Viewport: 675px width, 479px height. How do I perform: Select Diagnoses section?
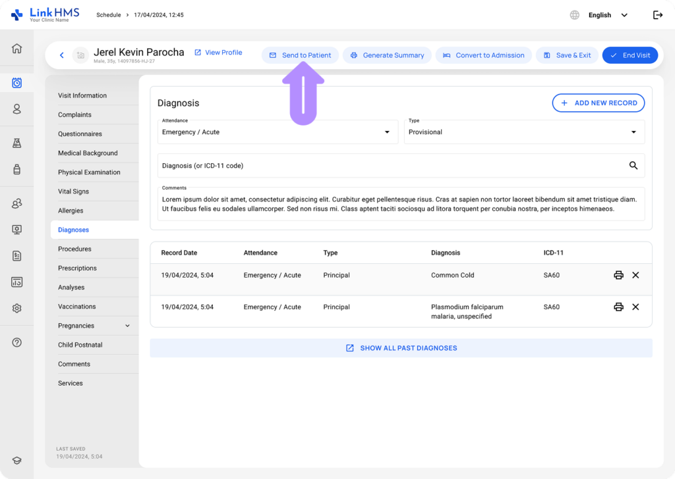click(95, 230)
